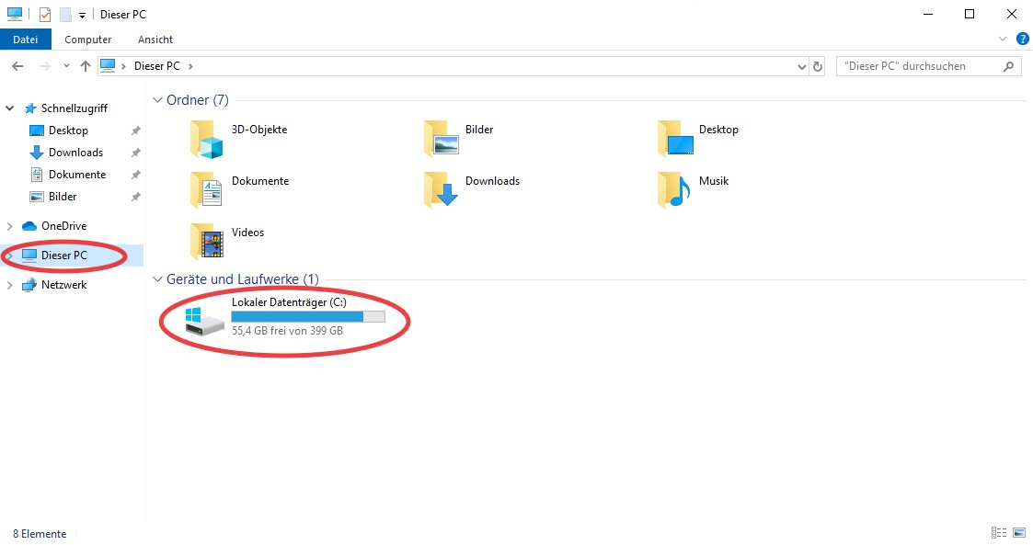Select Downloads in Schnellzugriff
Image resolution: width=1033 pixels, height=545 pixels.
[75, 153]
